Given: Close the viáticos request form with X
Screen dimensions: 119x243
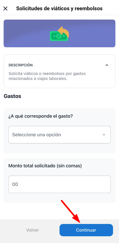Looking at the screenshot, I should click(5, 9).
